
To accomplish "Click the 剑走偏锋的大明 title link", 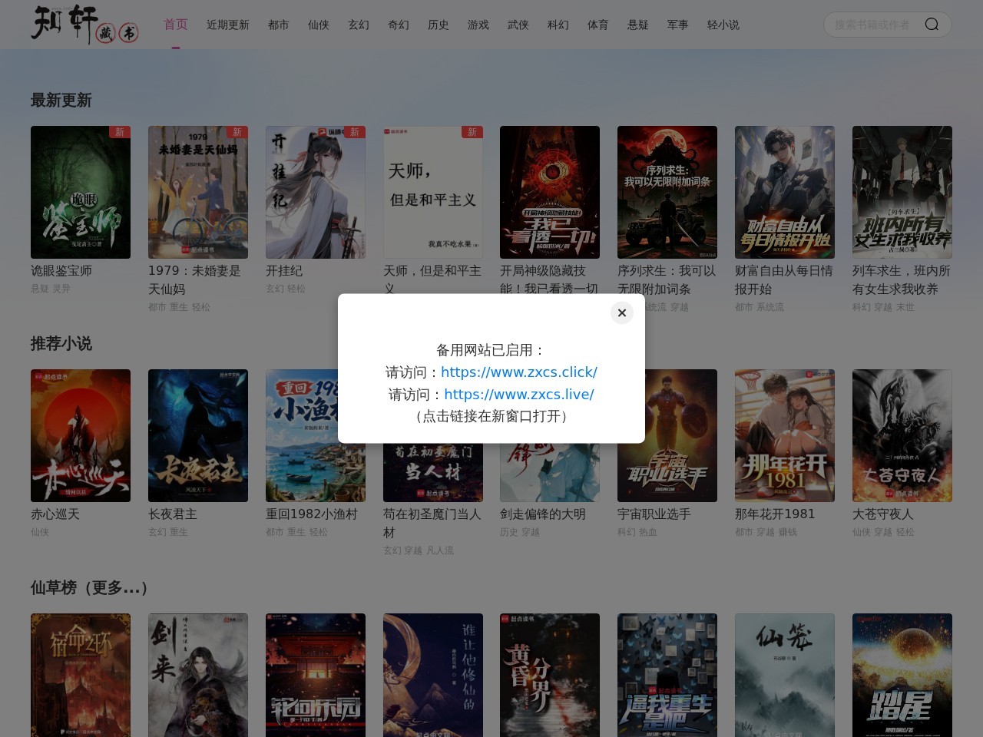I will pos(543,514).
